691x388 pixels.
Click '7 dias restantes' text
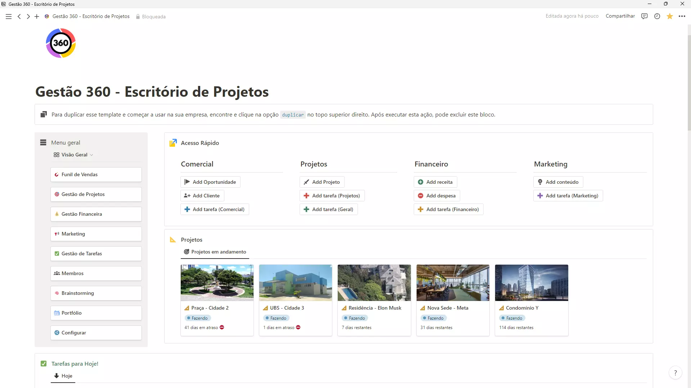point(356,328)
